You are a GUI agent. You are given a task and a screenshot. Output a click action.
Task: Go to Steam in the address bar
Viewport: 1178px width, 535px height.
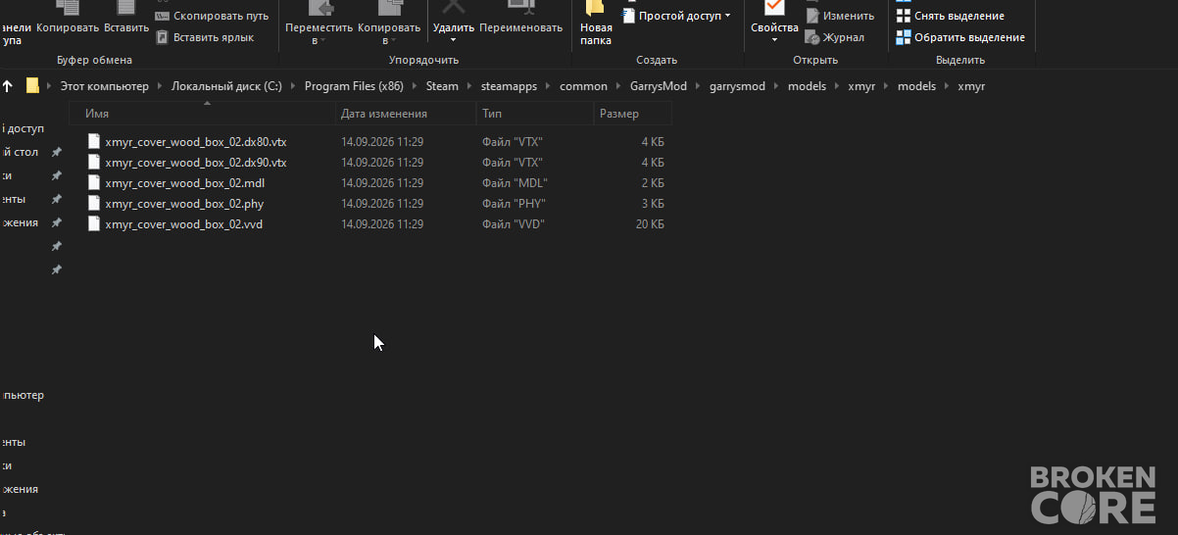[x=442, y=86]
